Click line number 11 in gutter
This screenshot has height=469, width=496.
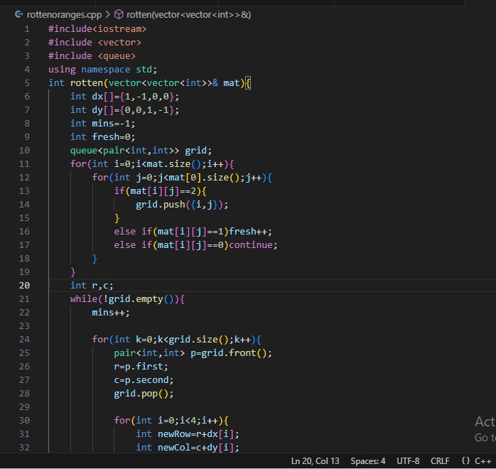point(24,164)
